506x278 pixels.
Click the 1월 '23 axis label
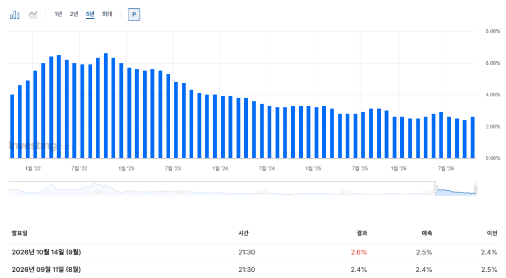pos(126,169)
